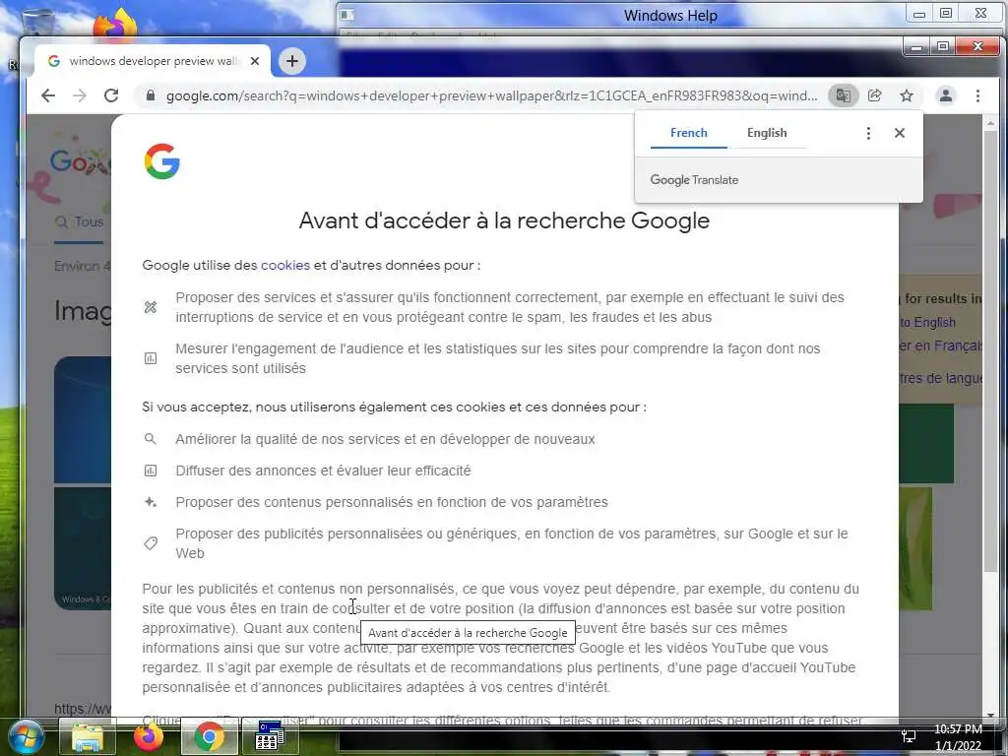Screen dimensions: 1008x756
Task: Close the Google Translate popup
Action: 900,133
